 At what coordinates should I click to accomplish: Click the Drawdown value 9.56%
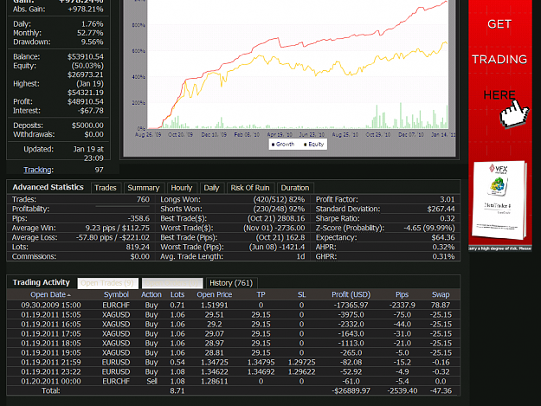click(x=92, y=42)
